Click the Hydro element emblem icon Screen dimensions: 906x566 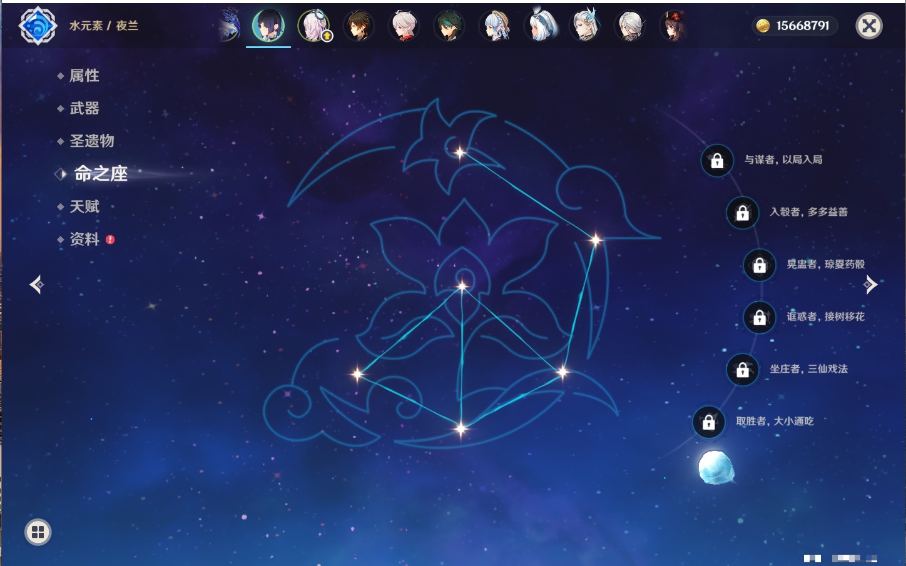coord(38,26)
